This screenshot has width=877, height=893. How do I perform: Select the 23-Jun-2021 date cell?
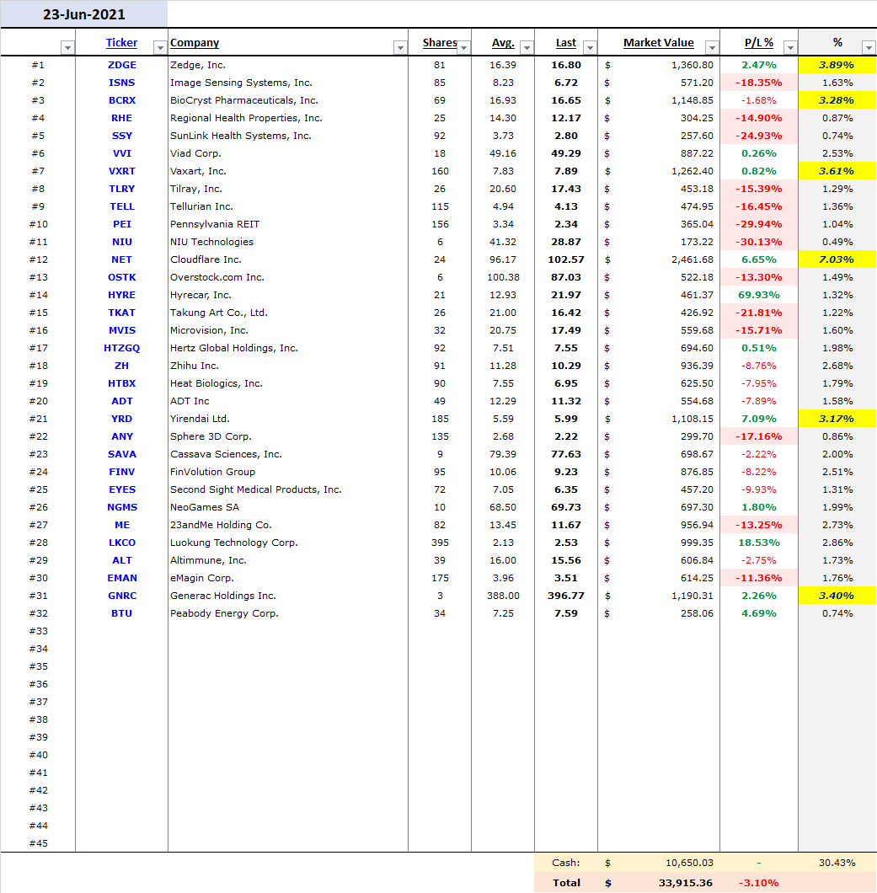click(x=84, y=14)
